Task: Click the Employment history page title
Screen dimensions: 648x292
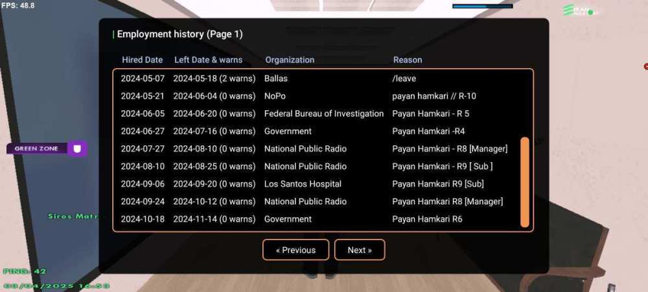Action: 179,34
